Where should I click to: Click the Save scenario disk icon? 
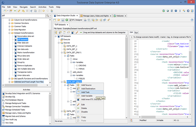coord(63,20)
